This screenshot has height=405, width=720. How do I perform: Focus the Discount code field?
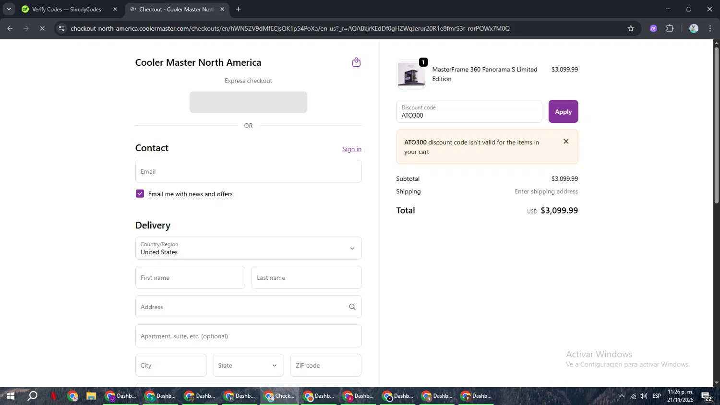pyautogui.click(x=469, y=111)
